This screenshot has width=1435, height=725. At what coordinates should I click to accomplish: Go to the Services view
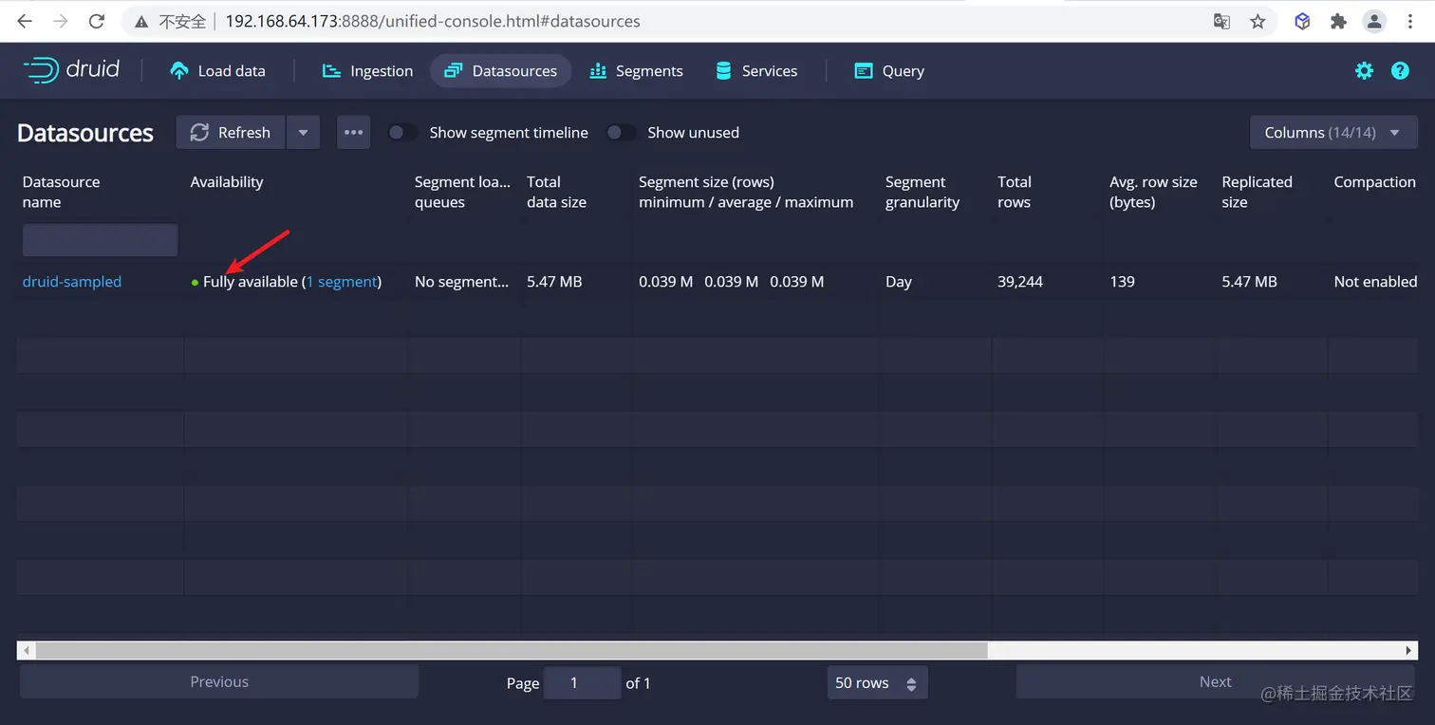[756, 71]
